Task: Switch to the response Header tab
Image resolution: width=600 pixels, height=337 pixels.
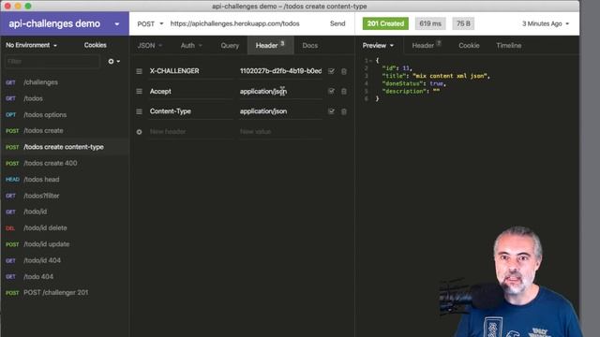Action: (427, 46)
